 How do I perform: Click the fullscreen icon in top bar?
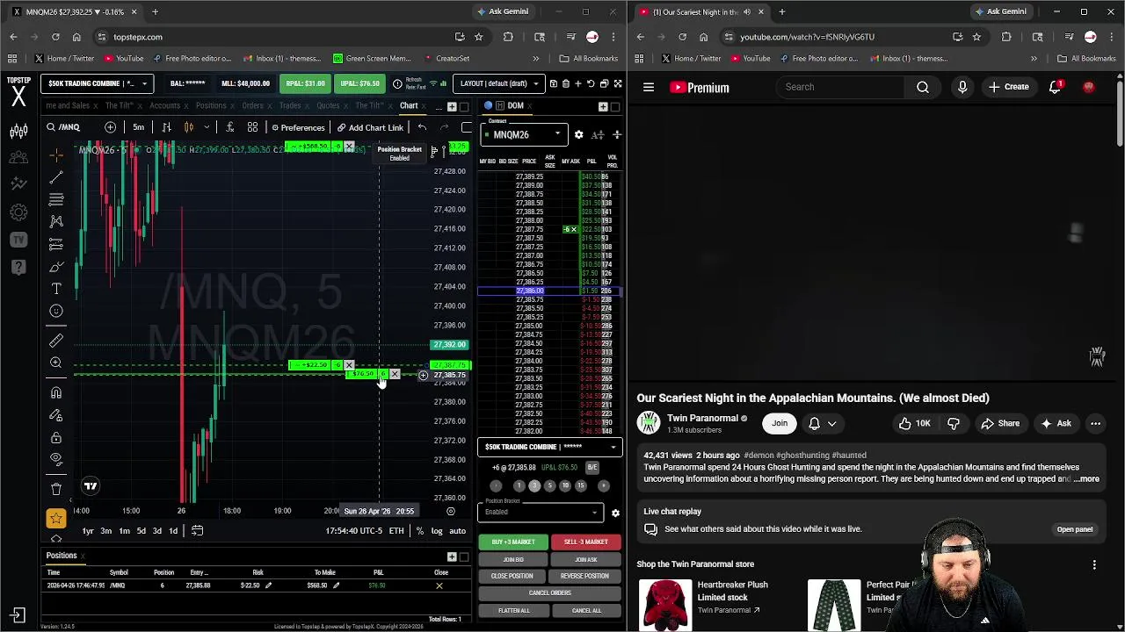[x=618, y=83]
